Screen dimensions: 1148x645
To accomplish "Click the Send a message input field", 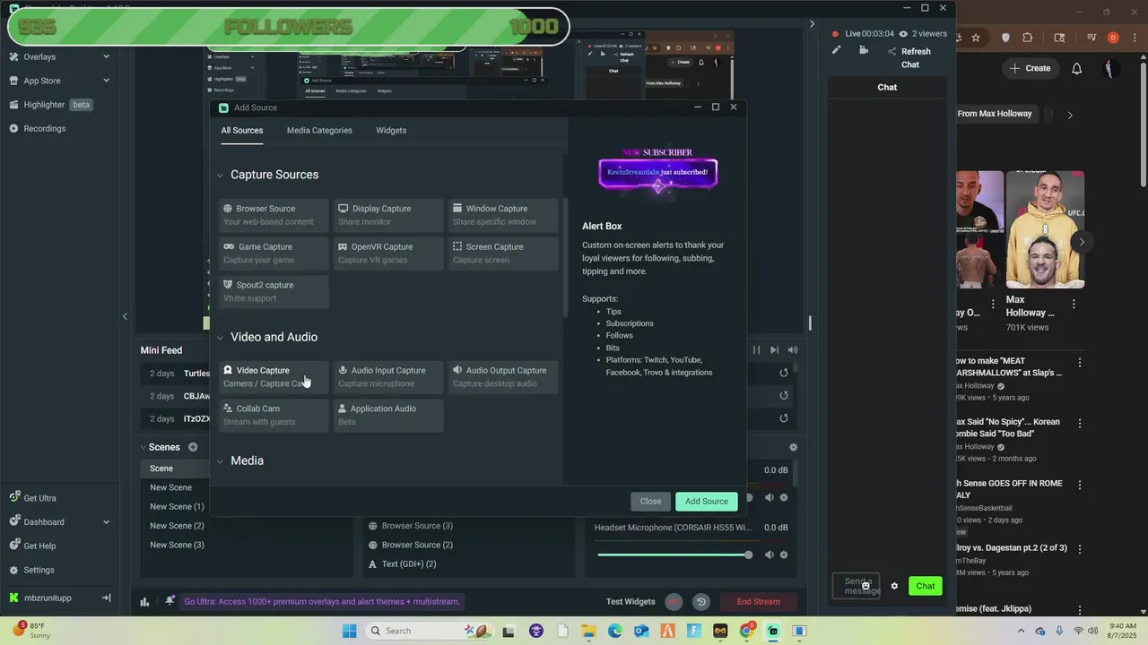I will click(856, 586).
